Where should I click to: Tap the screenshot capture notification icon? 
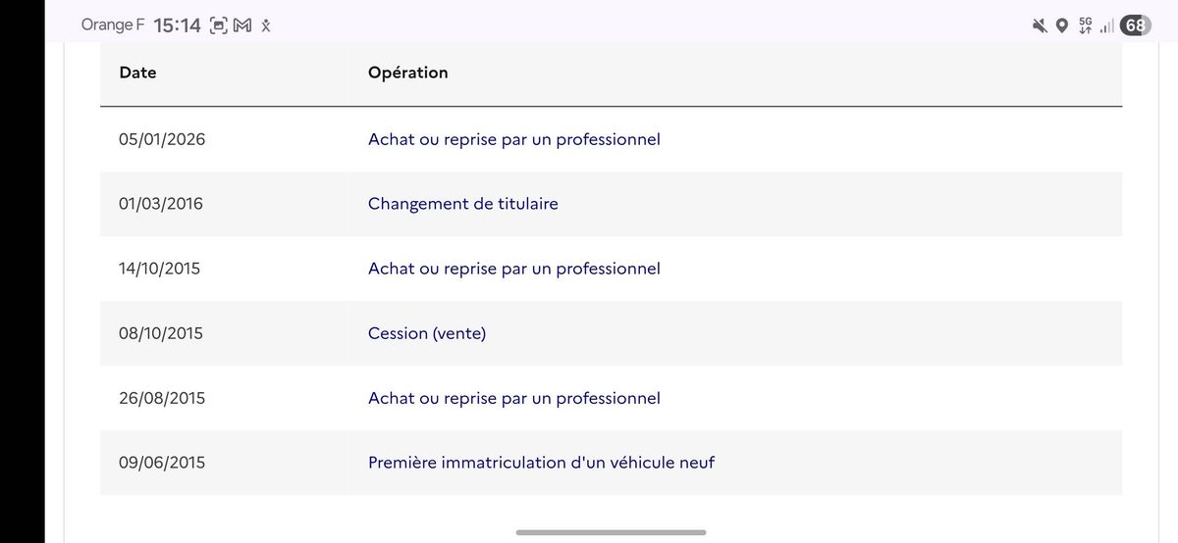[x=220, y=26]
